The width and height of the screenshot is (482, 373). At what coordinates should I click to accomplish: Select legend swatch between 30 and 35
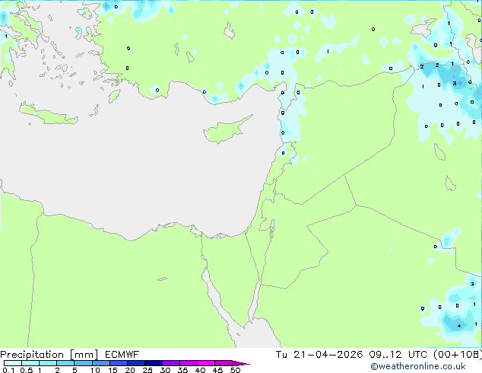[x=170, y=363]
